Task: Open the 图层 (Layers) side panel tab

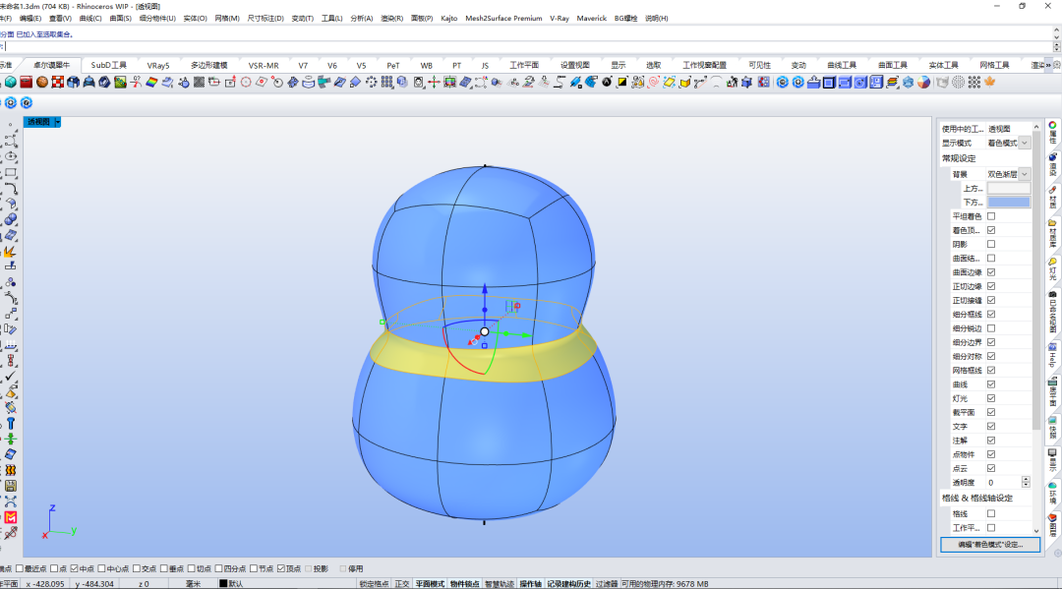Action: tap(1053, 525)
